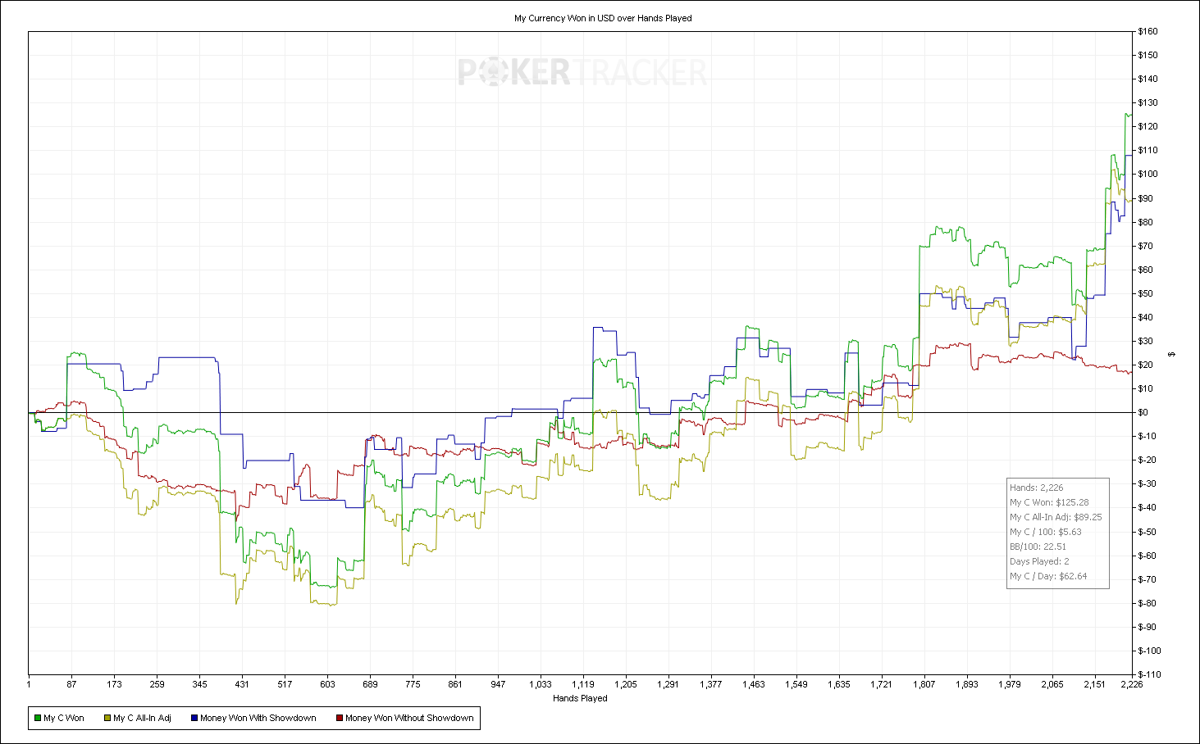The height and width of the screenshot is (744, 1200).
Task: Select the My C All-In Adj legend label
Action: [143, 718]
